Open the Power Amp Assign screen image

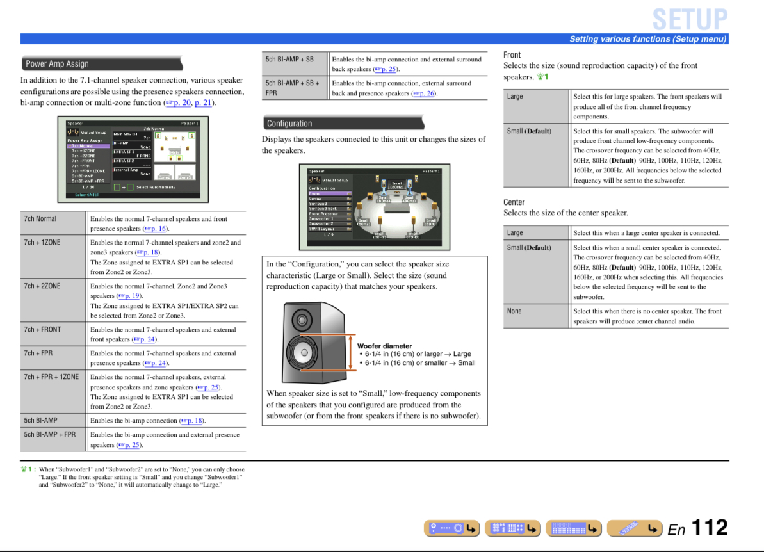click(x=128, y=158)
